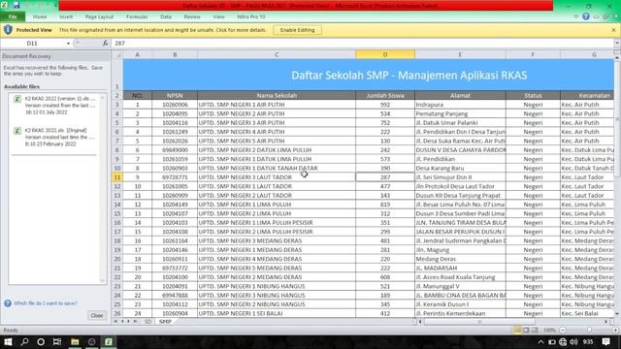Select the row 11 header
621x349 pixels.
(117, 177)
